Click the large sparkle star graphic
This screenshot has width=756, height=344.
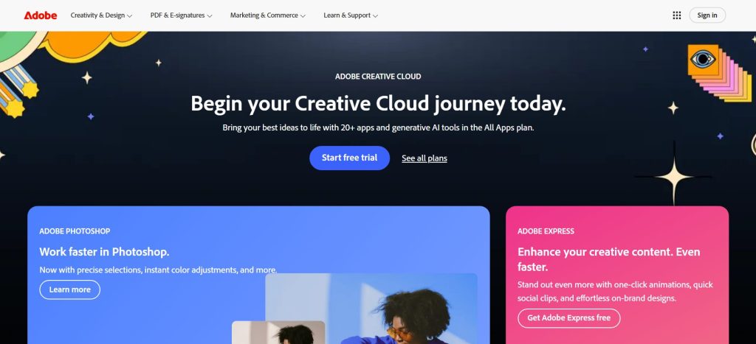(x=673, y=174)
